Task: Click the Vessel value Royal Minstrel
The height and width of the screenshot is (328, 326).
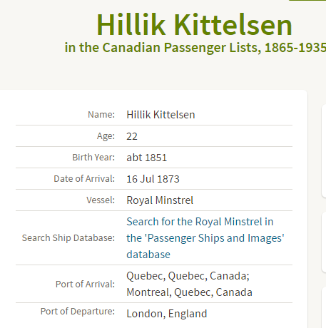Action: click(x=160, y=200)
